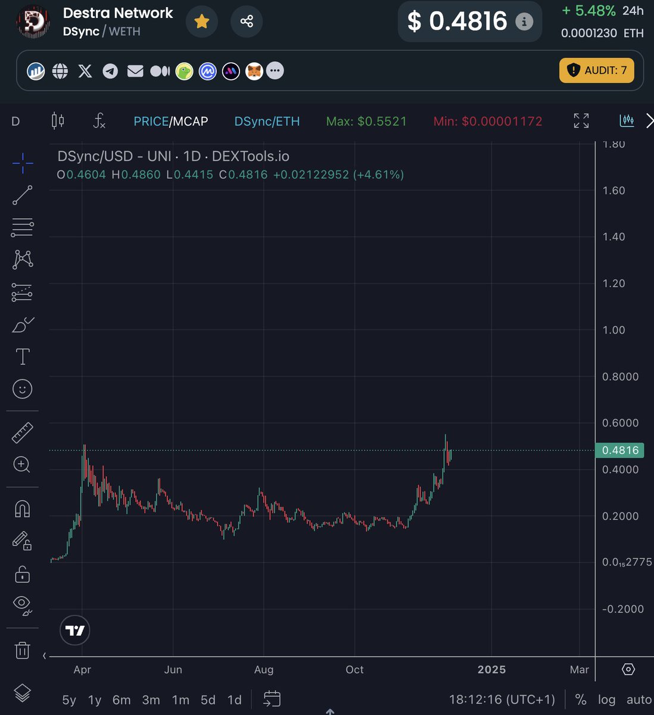Select the text annotation tool
Screen dimensions: 654x715
click(x=23, y=356)
